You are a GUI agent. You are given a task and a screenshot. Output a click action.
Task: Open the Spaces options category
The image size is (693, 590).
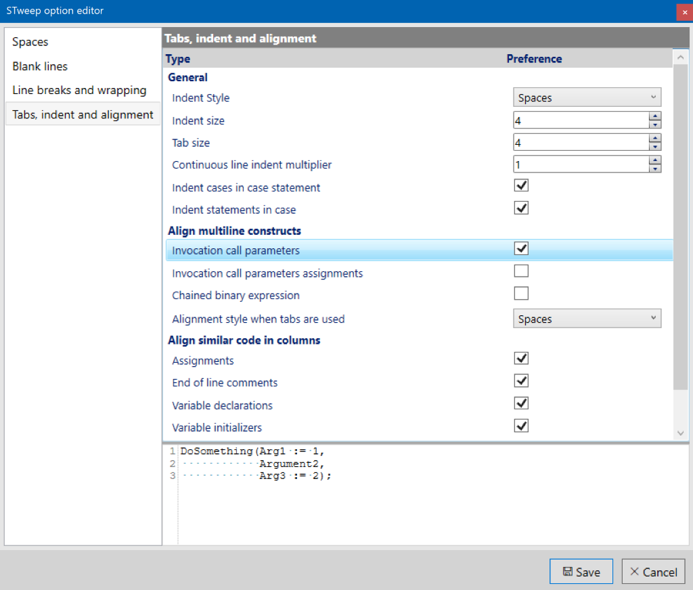[30, 42]
